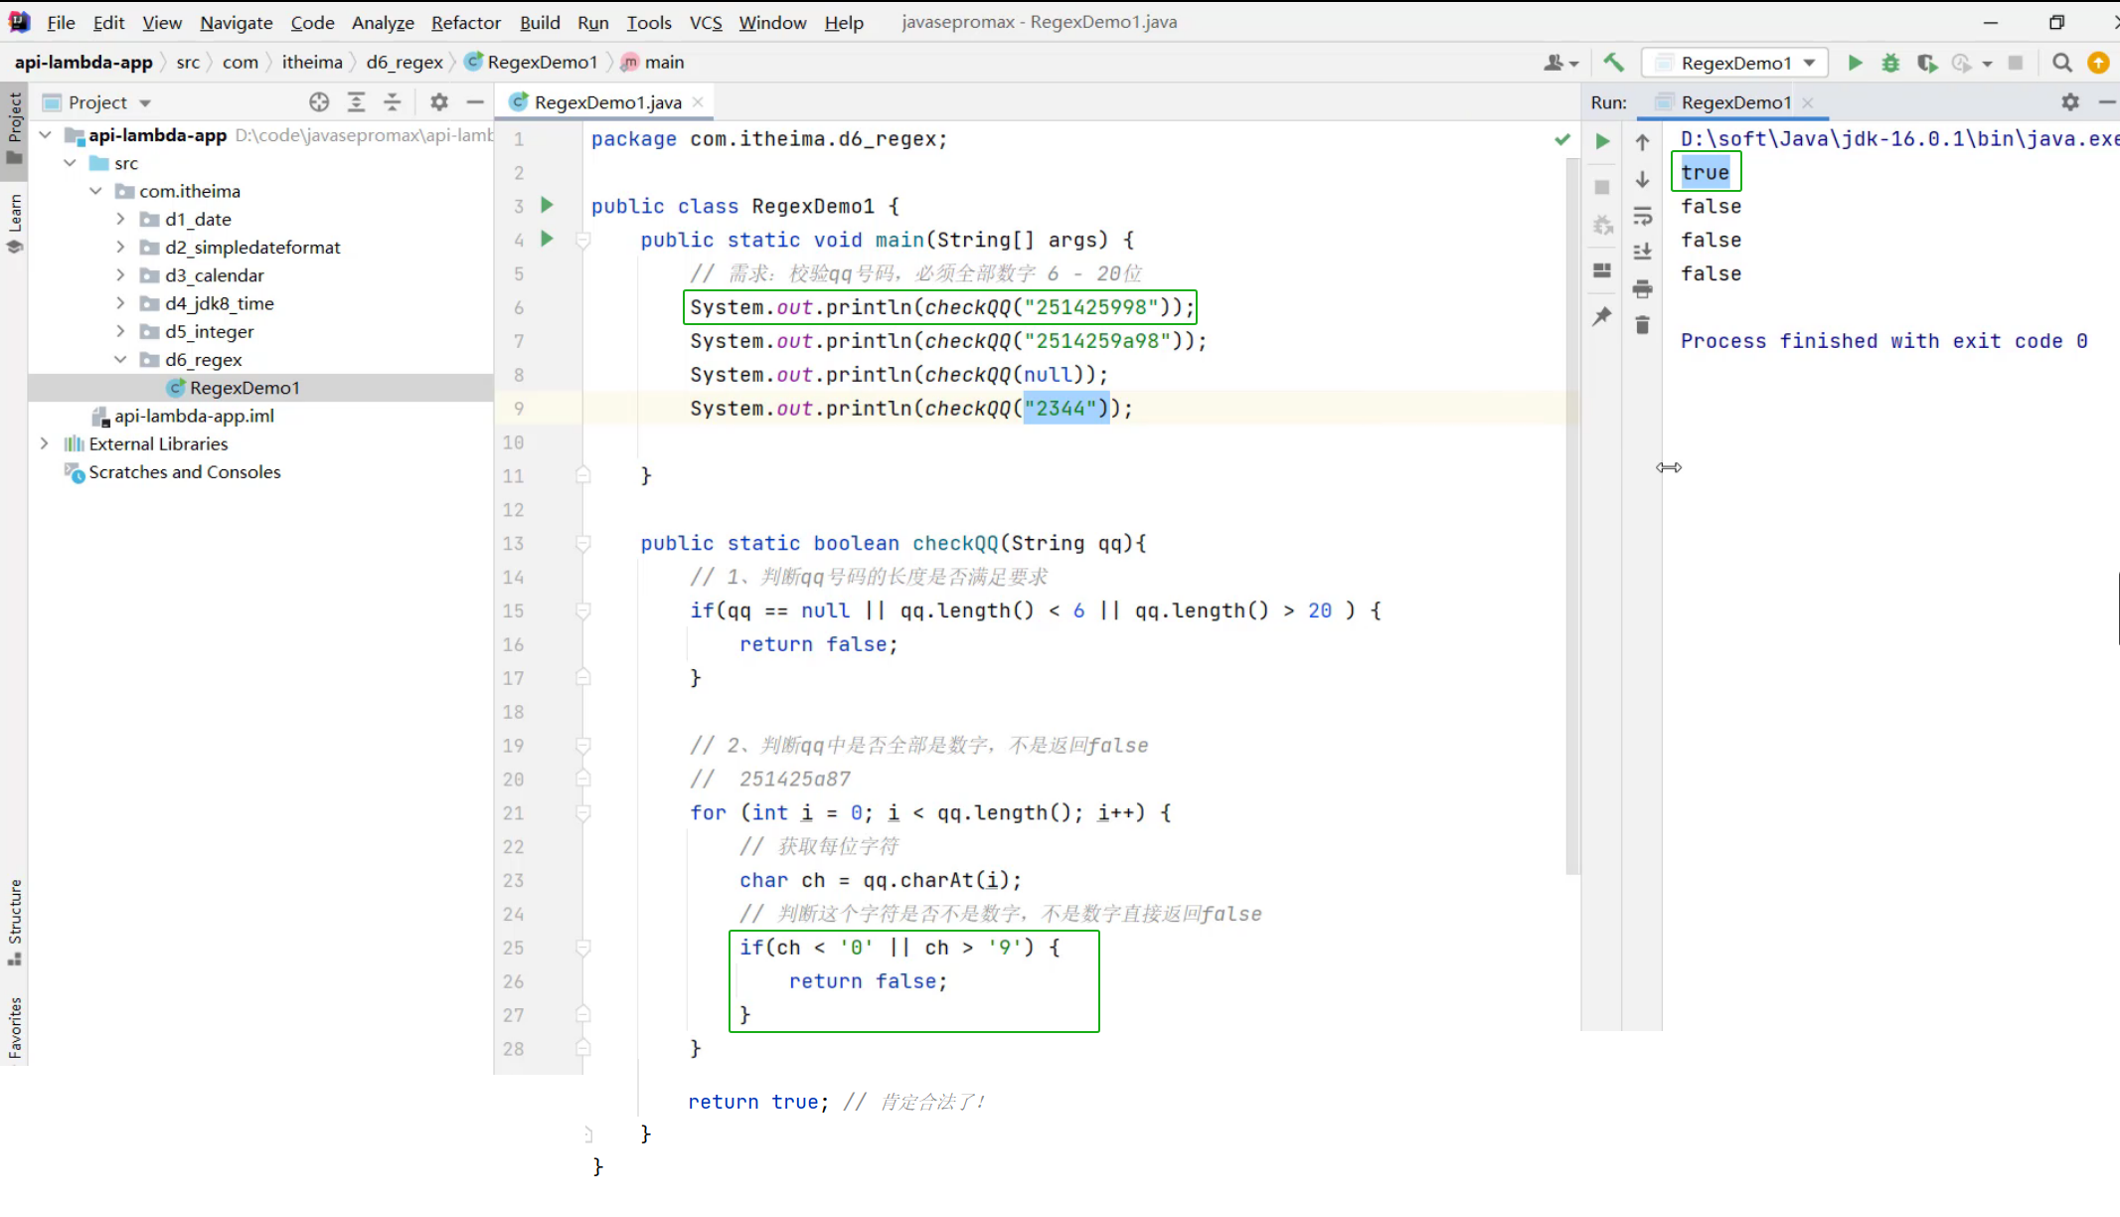Screen dimensions: 2120x1217
Task: Click the Clear All trash icon in console
Action: click(x=1642, y=325)
